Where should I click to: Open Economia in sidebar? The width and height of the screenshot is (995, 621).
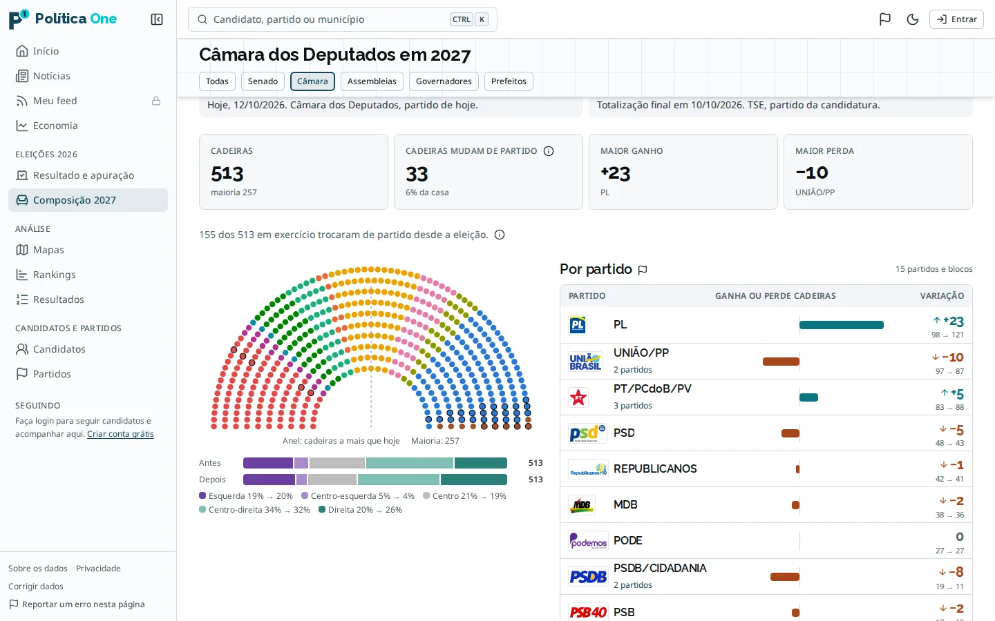88,126
